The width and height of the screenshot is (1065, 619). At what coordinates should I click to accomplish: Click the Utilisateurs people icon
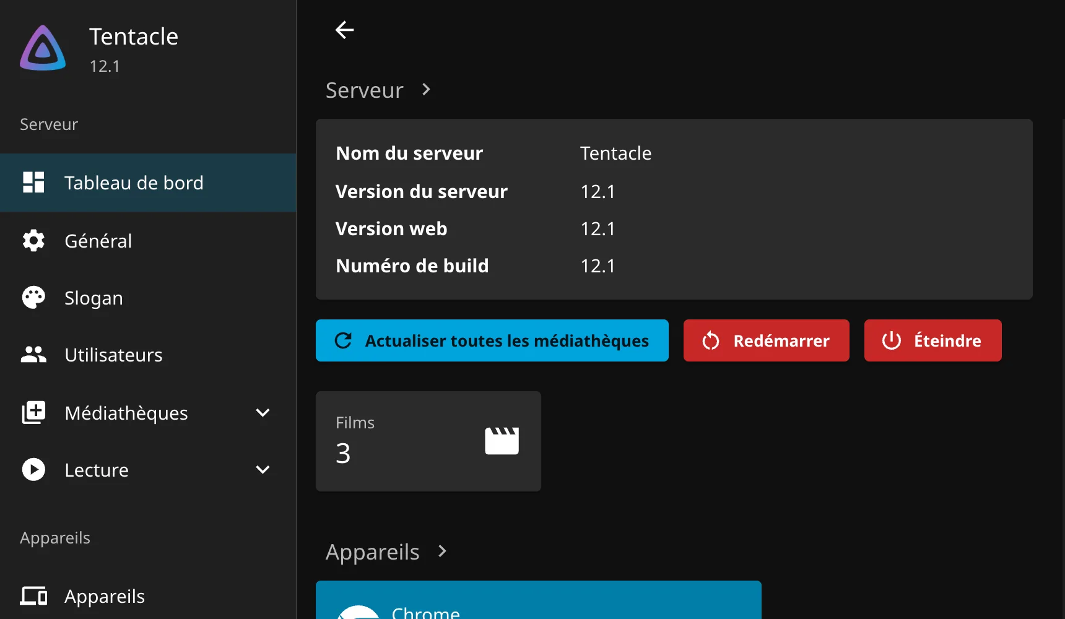[x=33, y=355]
